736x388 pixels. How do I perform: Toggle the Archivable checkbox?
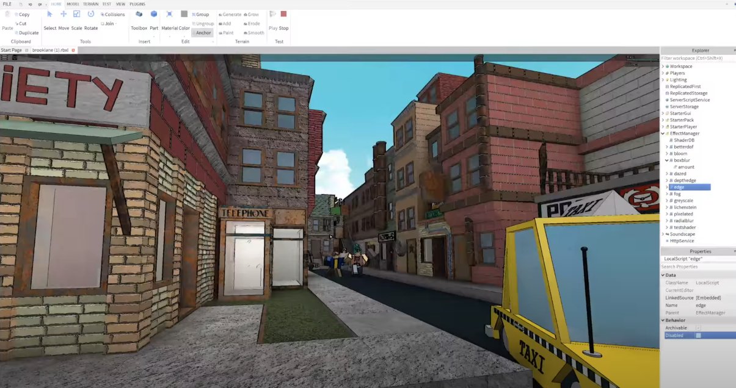point(698,328)
